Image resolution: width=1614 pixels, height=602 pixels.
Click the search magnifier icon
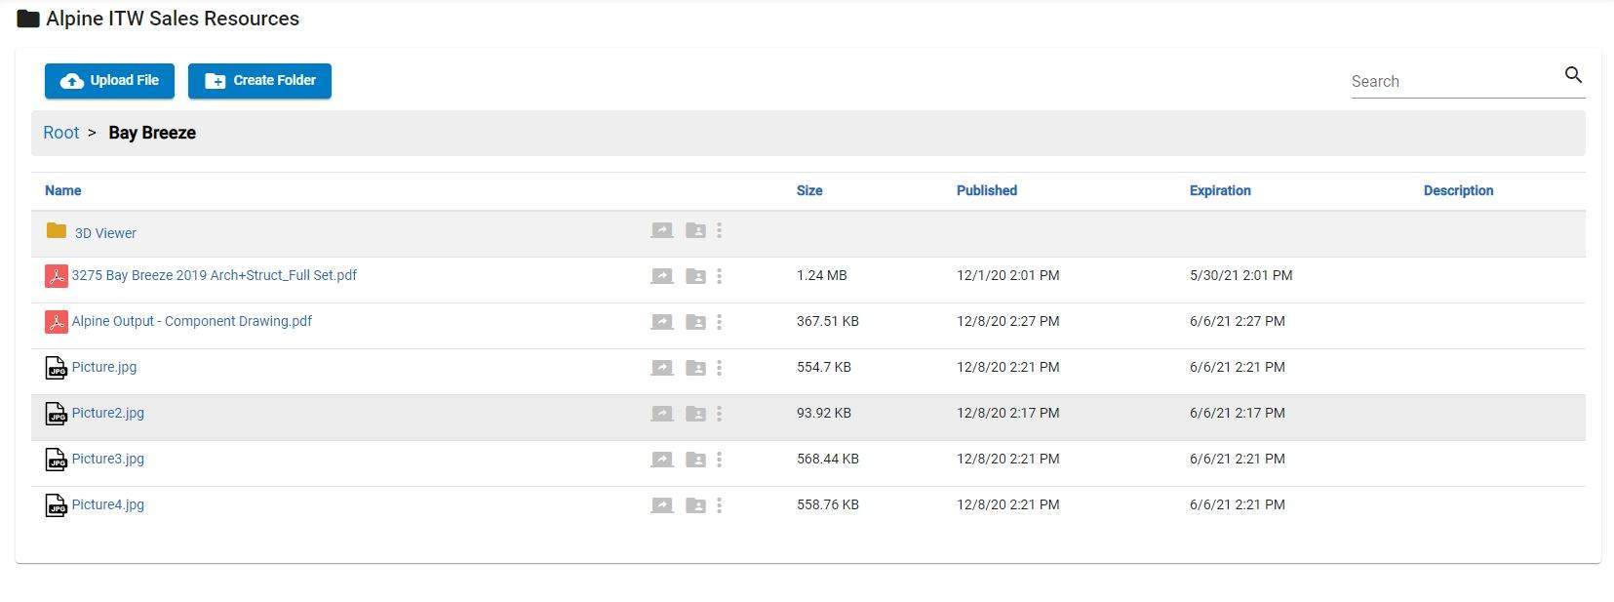pyautogui.click(x=1572, y=75)
